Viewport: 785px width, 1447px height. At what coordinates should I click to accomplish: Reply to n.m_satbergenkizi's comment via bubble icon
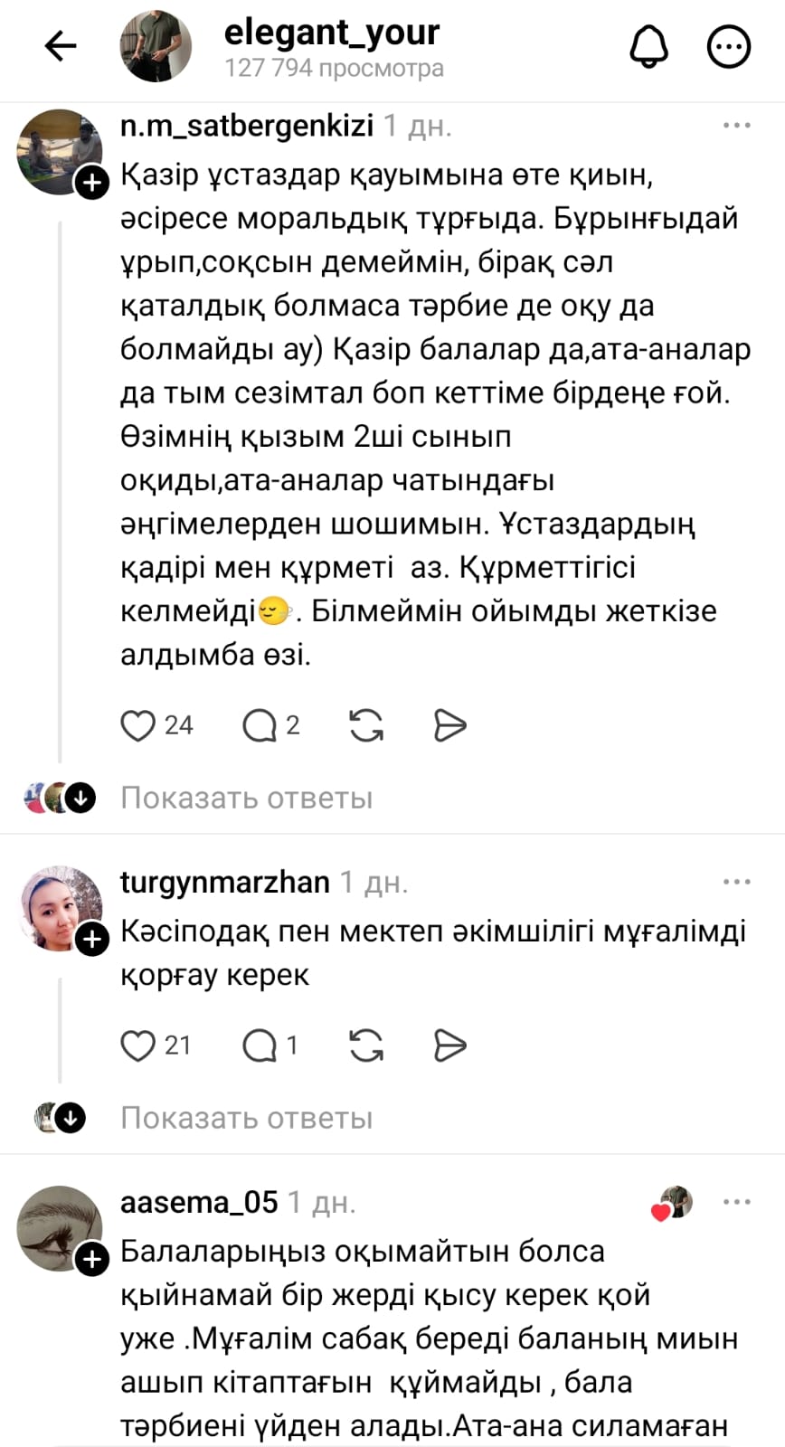pos(260,725)
